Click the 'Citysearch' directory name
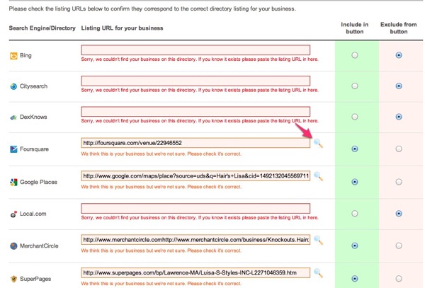 click(33, 86)
